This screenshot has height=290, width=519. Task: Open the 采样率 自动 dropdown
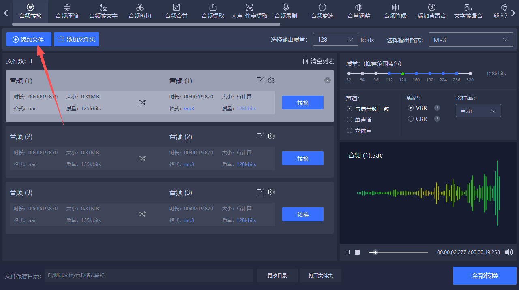tap(478, 111)
